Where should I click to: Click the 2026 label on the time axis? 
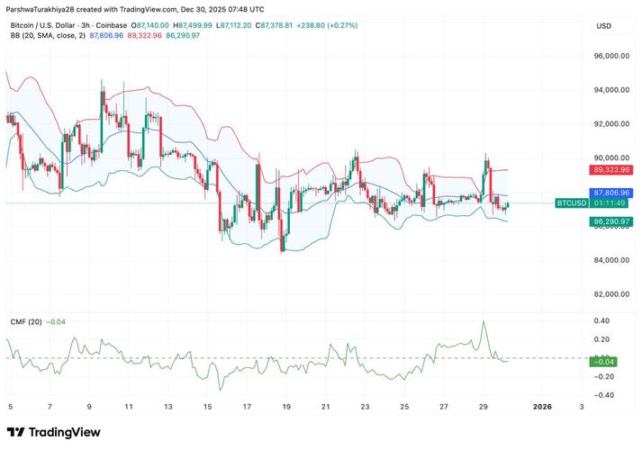[542, 407]
